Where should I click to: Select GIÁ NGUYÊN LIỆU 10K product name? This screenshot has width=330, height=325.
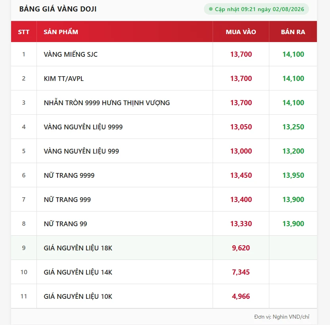(78, 296)
